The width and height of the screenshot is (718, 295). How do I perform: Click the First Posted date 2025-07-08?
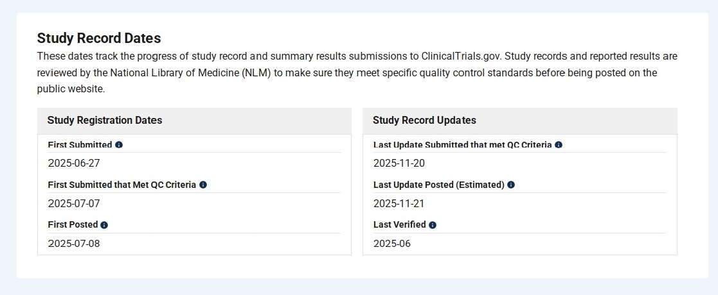(x=74, y=244)
